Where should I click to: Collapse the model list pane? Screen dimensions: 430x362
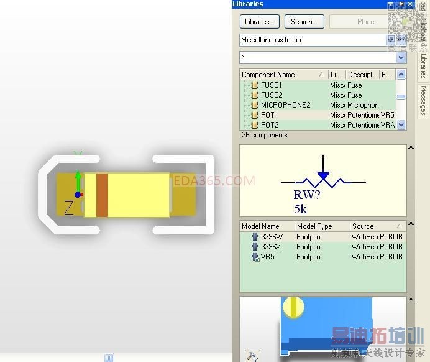411,223
